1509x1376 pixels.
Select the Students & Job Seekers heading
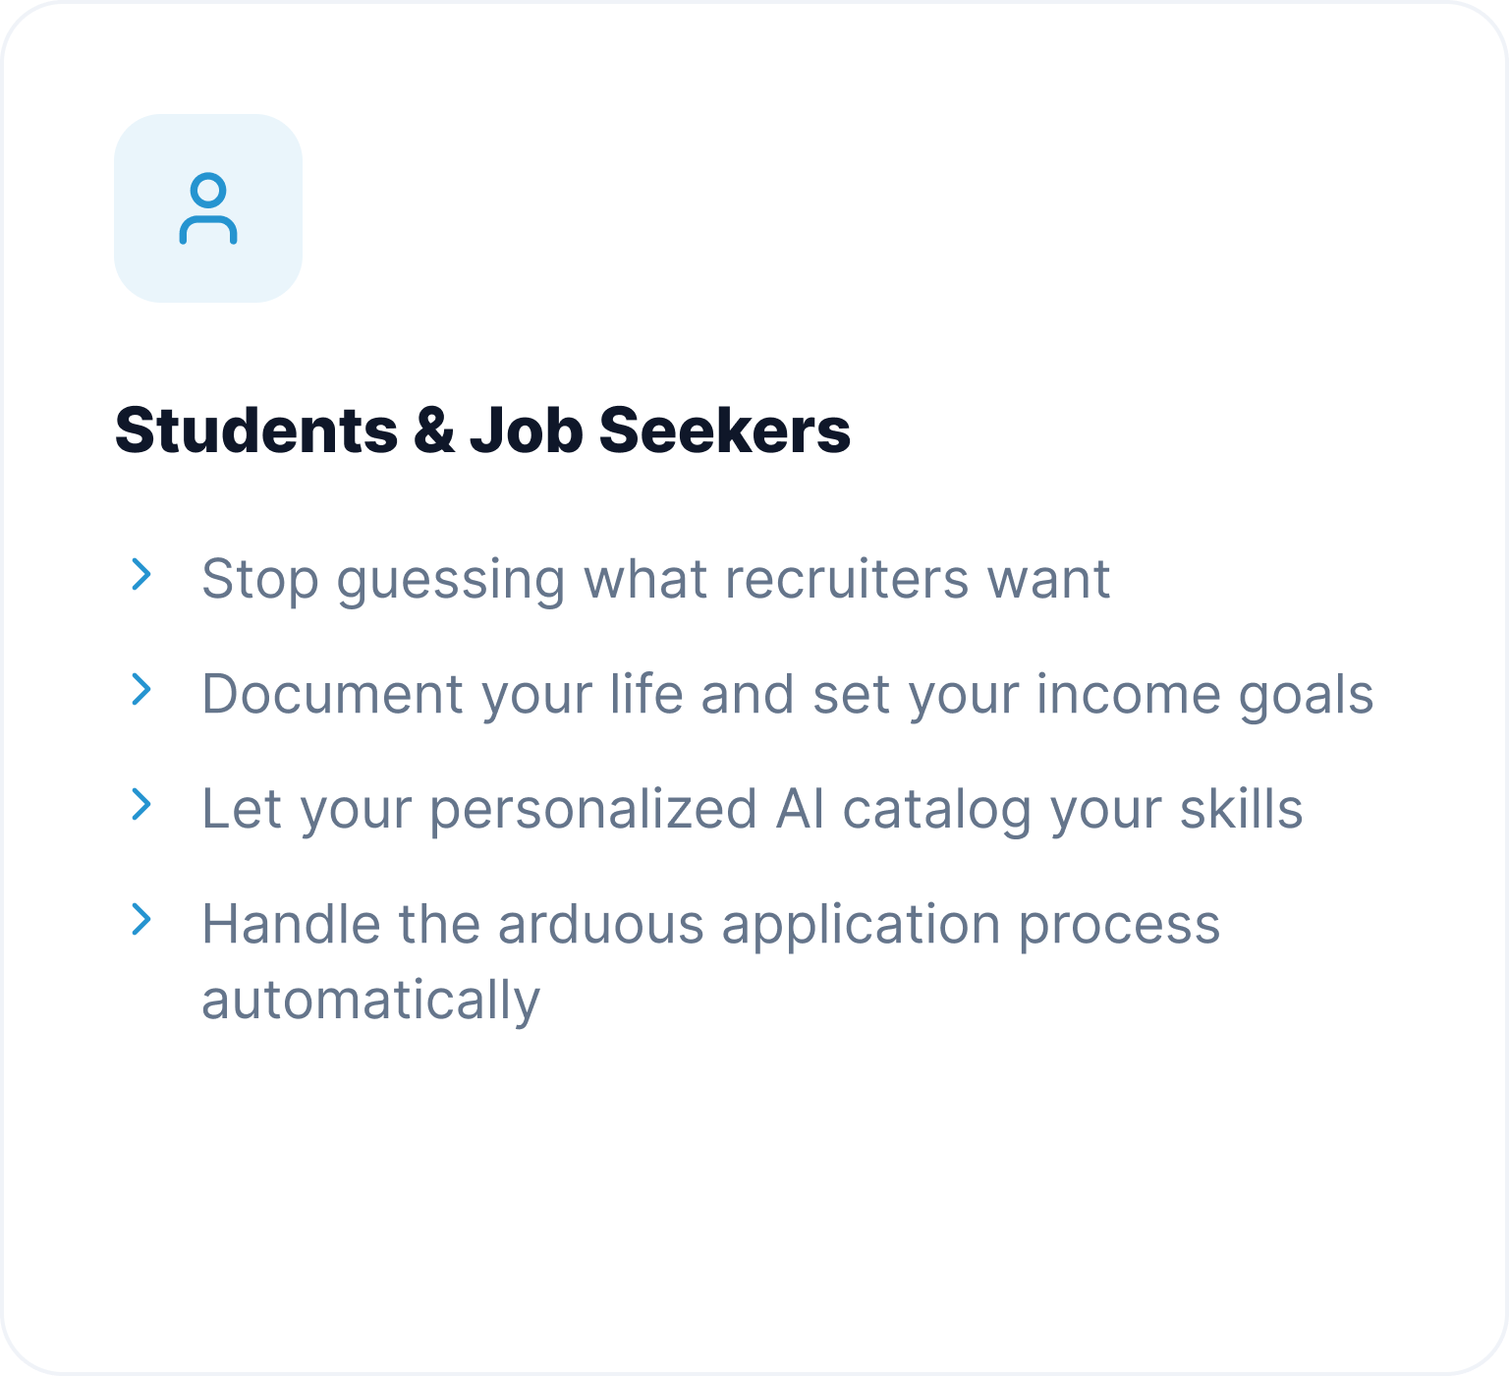(x=482, y=430)
